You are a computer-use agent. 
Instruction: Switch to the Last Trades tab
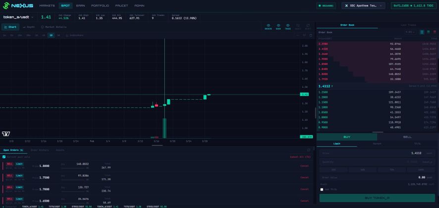tap(408, 25)
